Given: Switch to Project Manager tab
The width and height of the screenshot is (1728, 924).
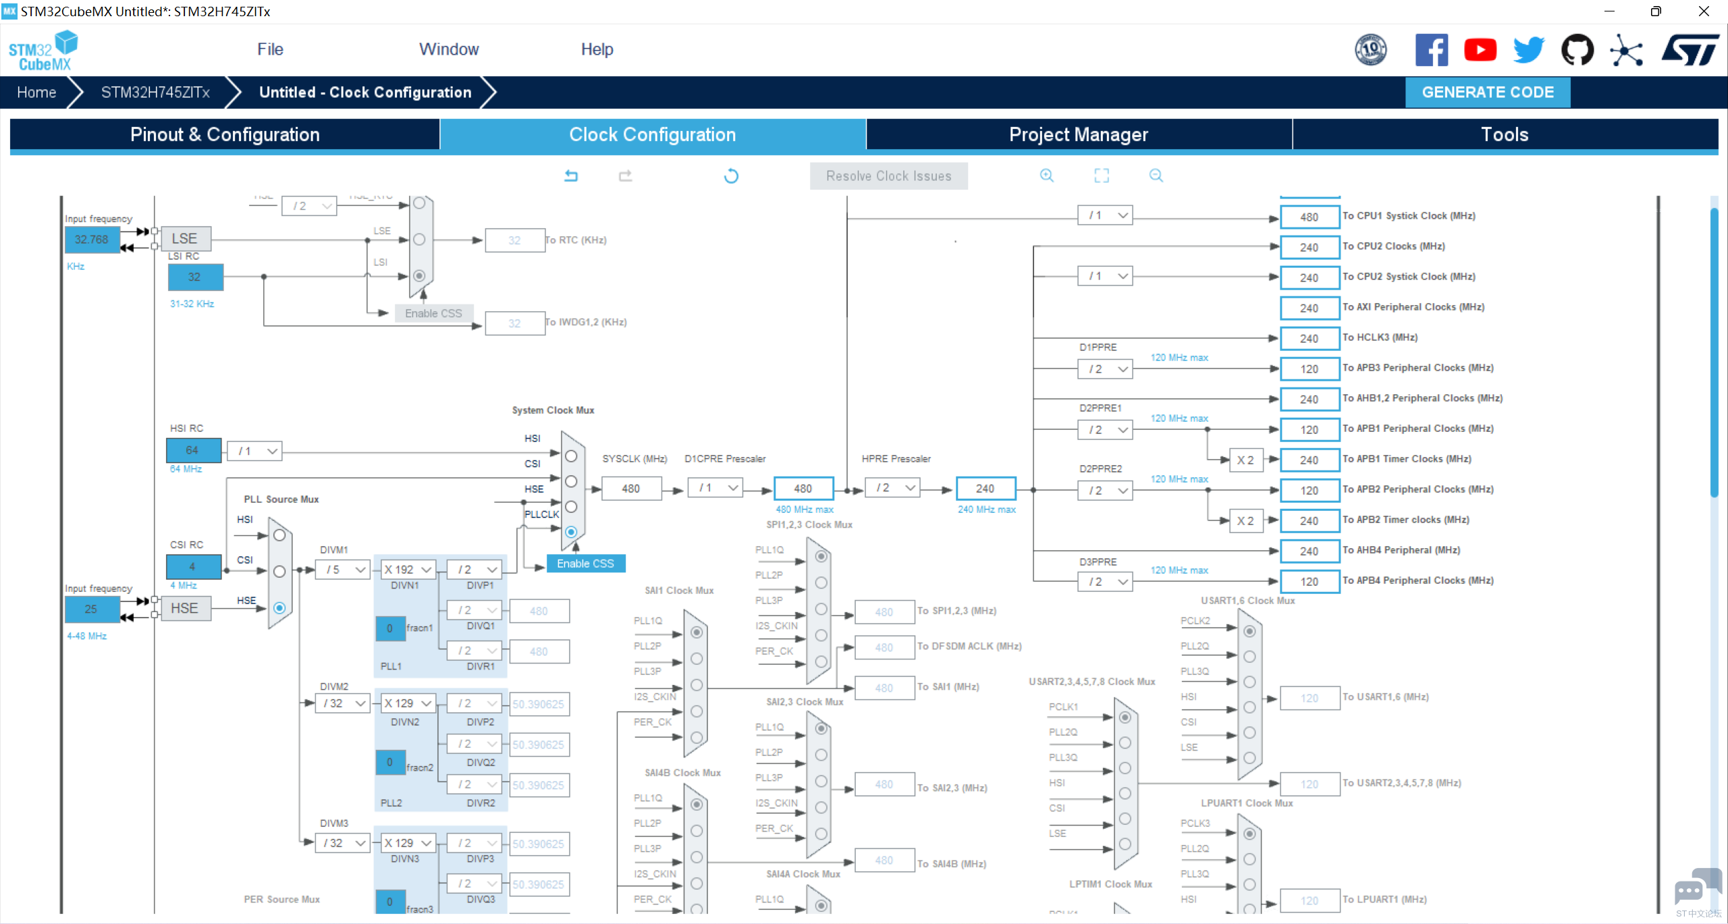Looking at the screenshot, I should [x=1079, y=134].
